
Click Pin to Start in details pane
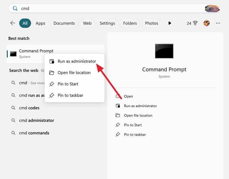tap(133, 125)
